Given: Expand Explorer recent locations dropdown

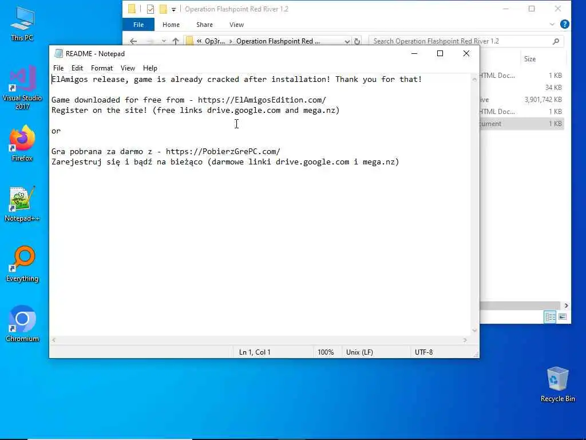Looking at the screenshot, I should (164, 41).
